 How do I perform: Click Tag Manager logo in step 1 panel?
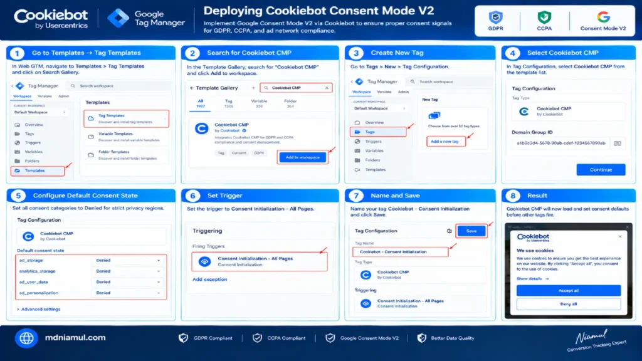19,86
